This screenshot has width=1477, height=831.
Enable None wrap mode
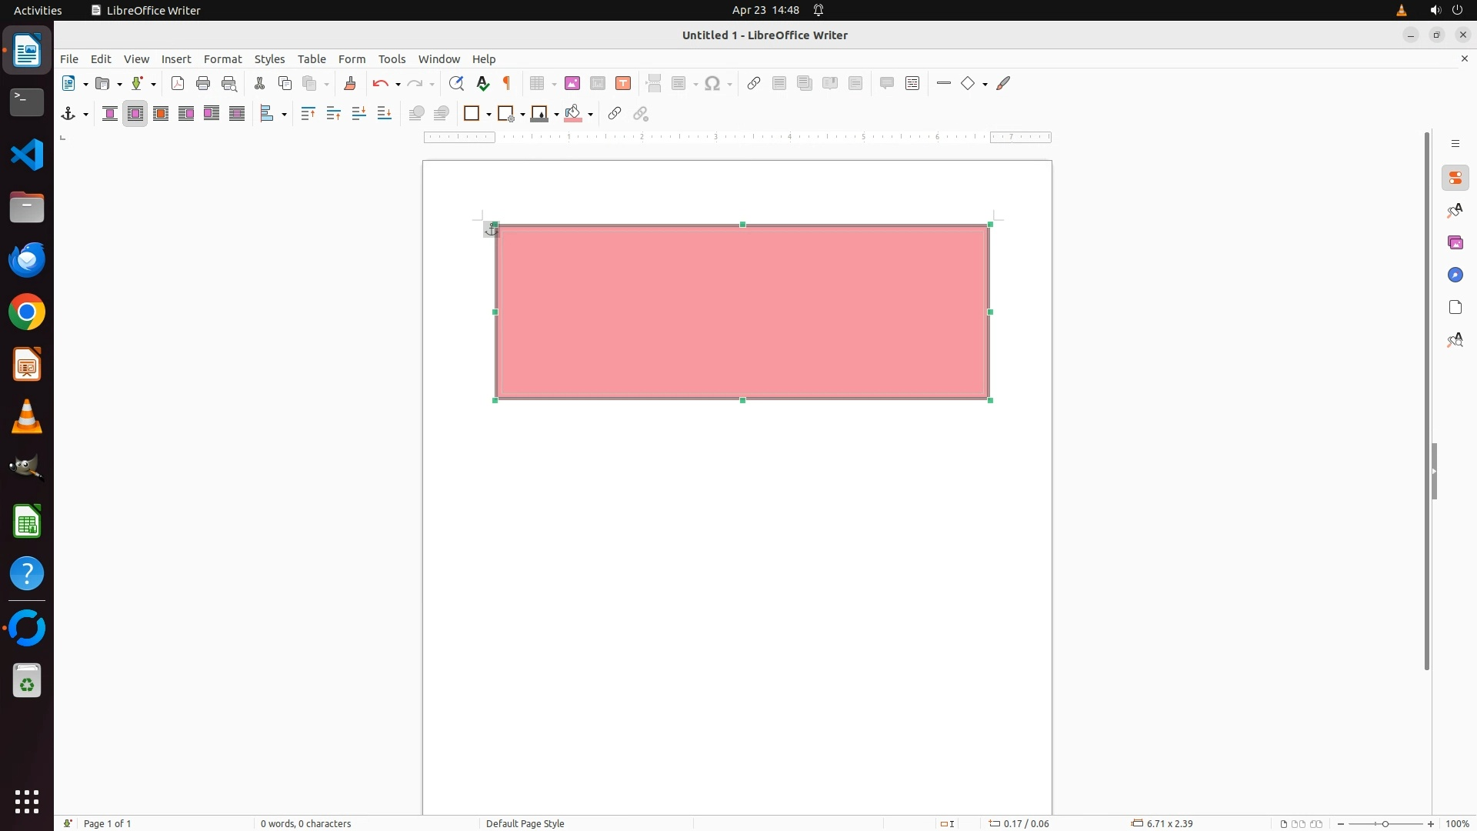110,114
